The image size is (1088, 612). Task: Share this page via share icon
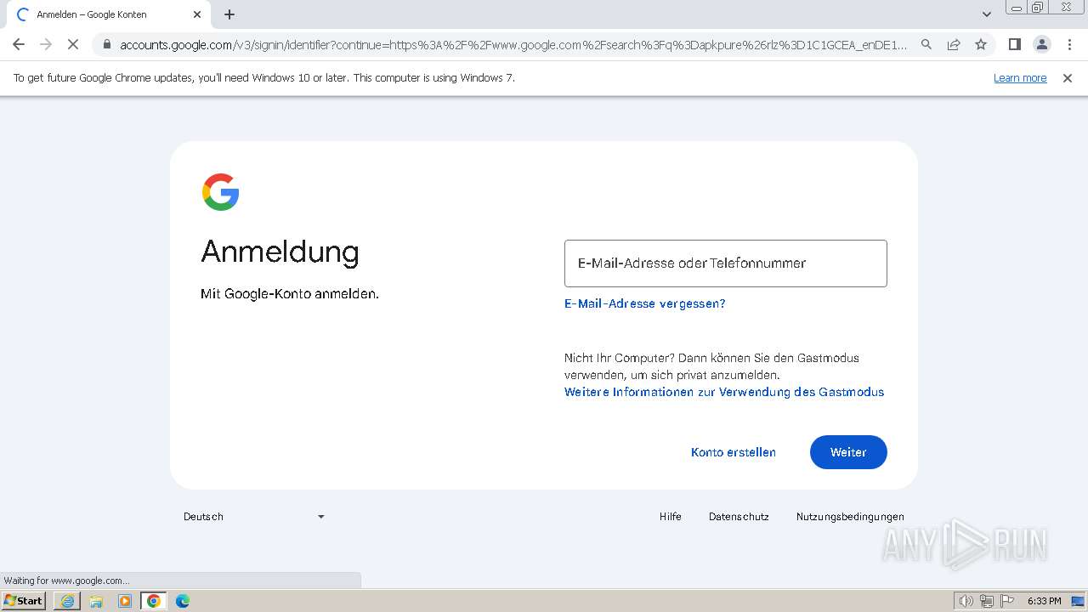(954, 44)
